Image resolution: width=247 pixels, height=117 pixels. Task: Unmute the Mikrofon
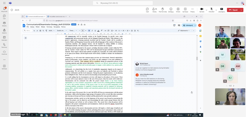click(211, 10)
